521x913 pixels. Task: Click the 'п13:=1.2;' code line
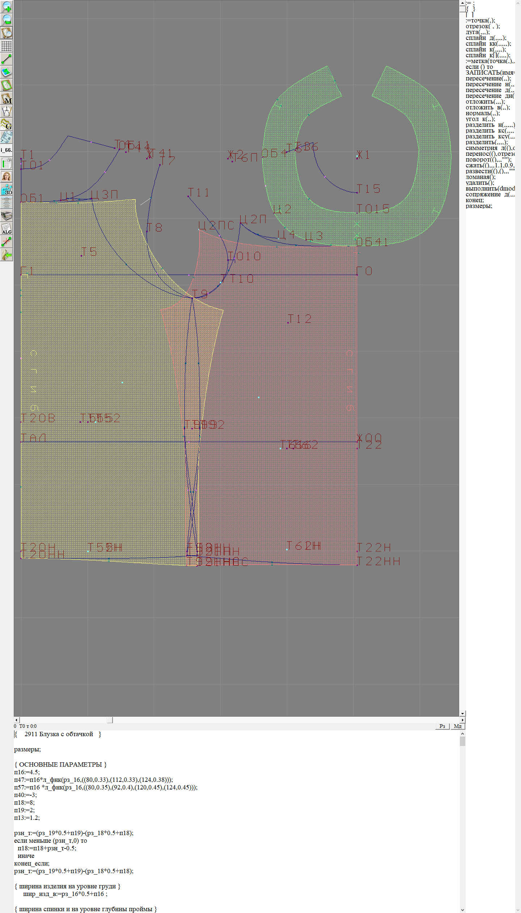point(27,818)
